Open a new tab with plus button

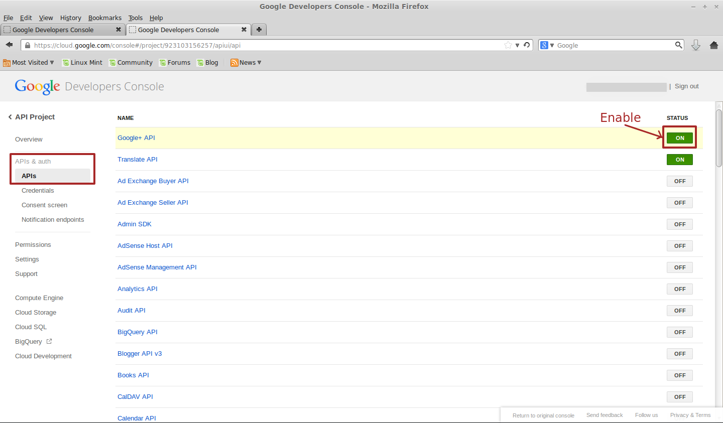tap(259, 30)
